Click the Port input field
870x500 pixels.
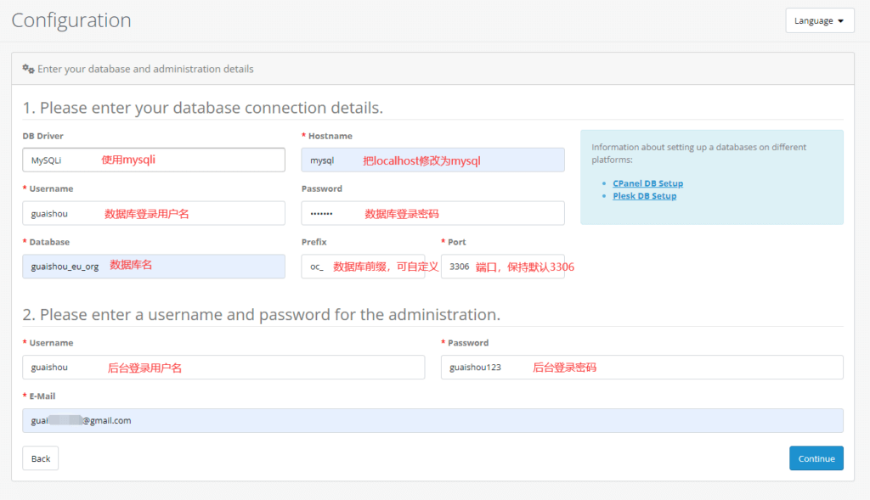(x=502, y=267)
